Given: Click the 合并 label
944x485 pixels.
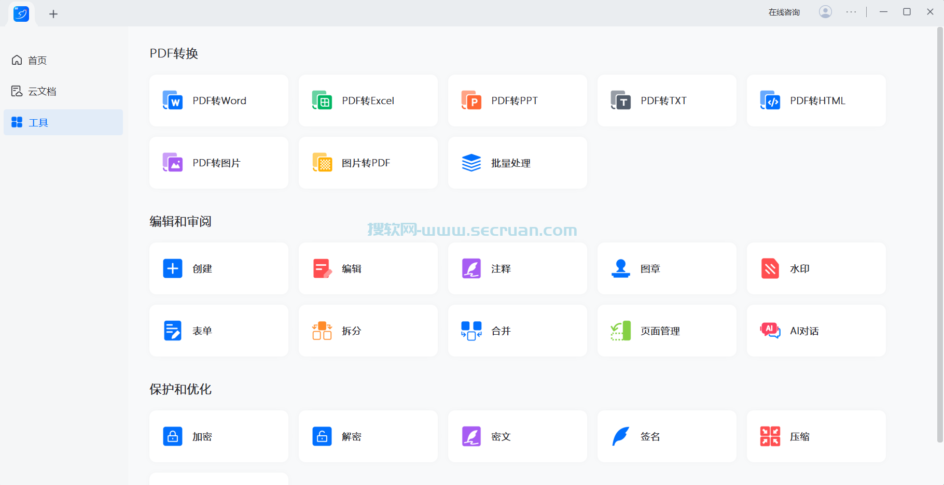Looking at the screenshot, I should [x=501, y=331].
